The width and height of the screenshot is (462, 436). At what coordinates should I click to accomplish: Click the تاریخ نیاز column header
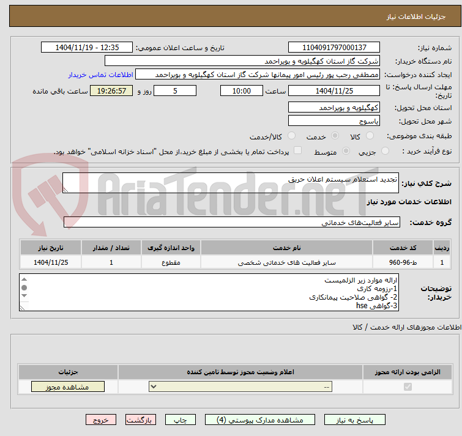51,248
